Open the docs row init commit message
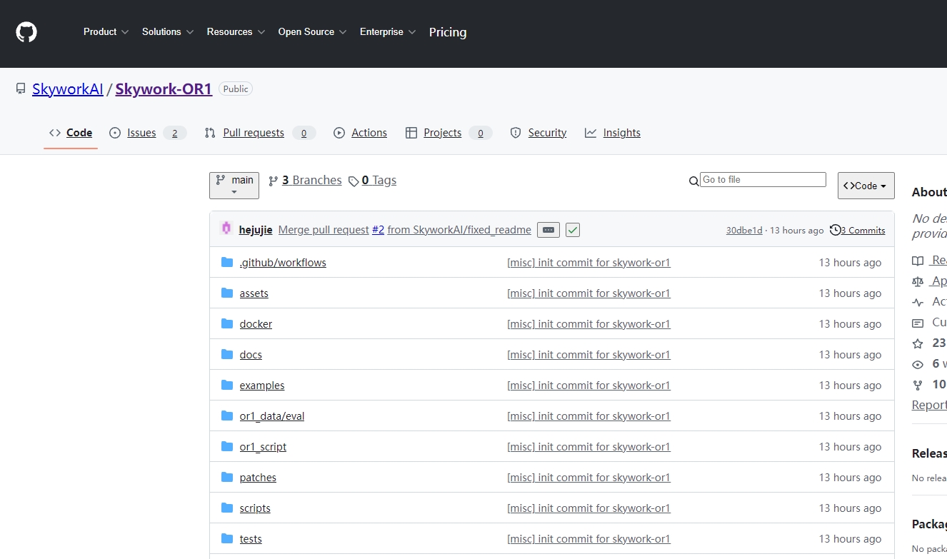The width and height of the screenshot is (947, 559). coord(588,355)
